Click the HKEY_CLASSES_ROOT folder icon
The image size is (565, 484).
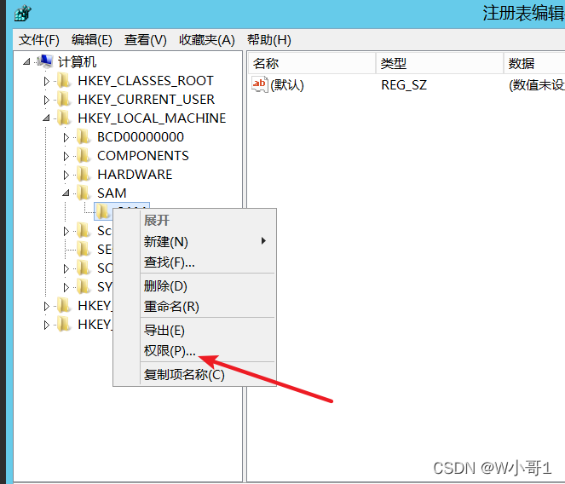click(64, 80)
